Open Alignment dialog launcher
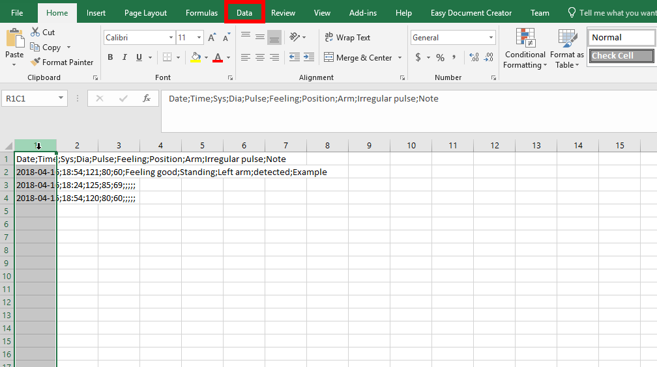 (x=402, y=78)
